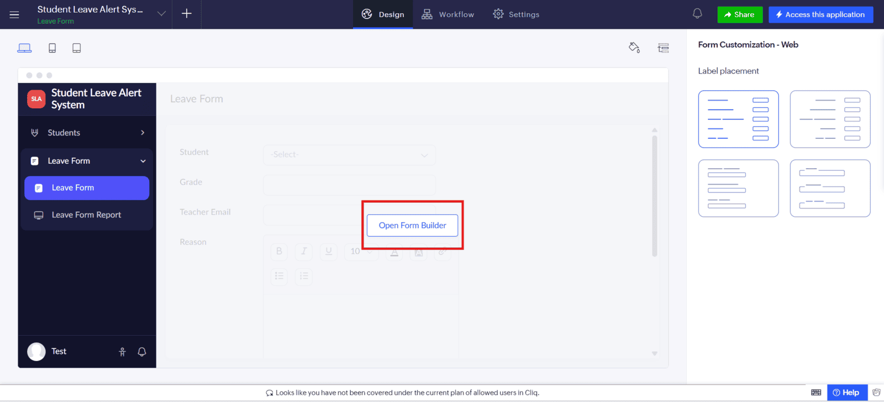
Task: Select left-aligned label placement layout
Action: pos(738,119)
